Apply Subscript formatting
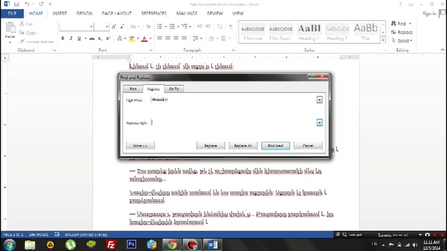The height and width of the screenshot is (251, 447). (x=100, y=38)
